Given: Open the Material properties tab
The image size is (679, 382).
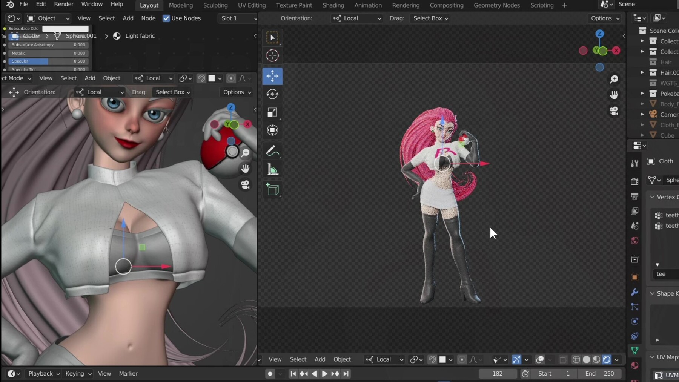Looking at the screenshot, I should point(635,365).
